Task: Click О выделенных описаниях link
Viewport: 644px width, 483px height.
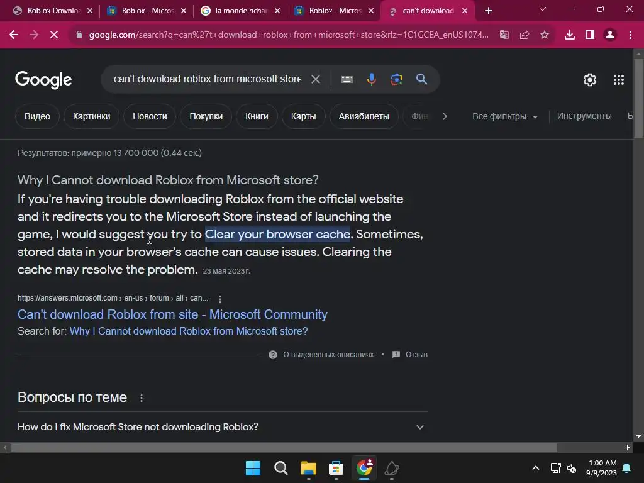Action: pos(328,355)
